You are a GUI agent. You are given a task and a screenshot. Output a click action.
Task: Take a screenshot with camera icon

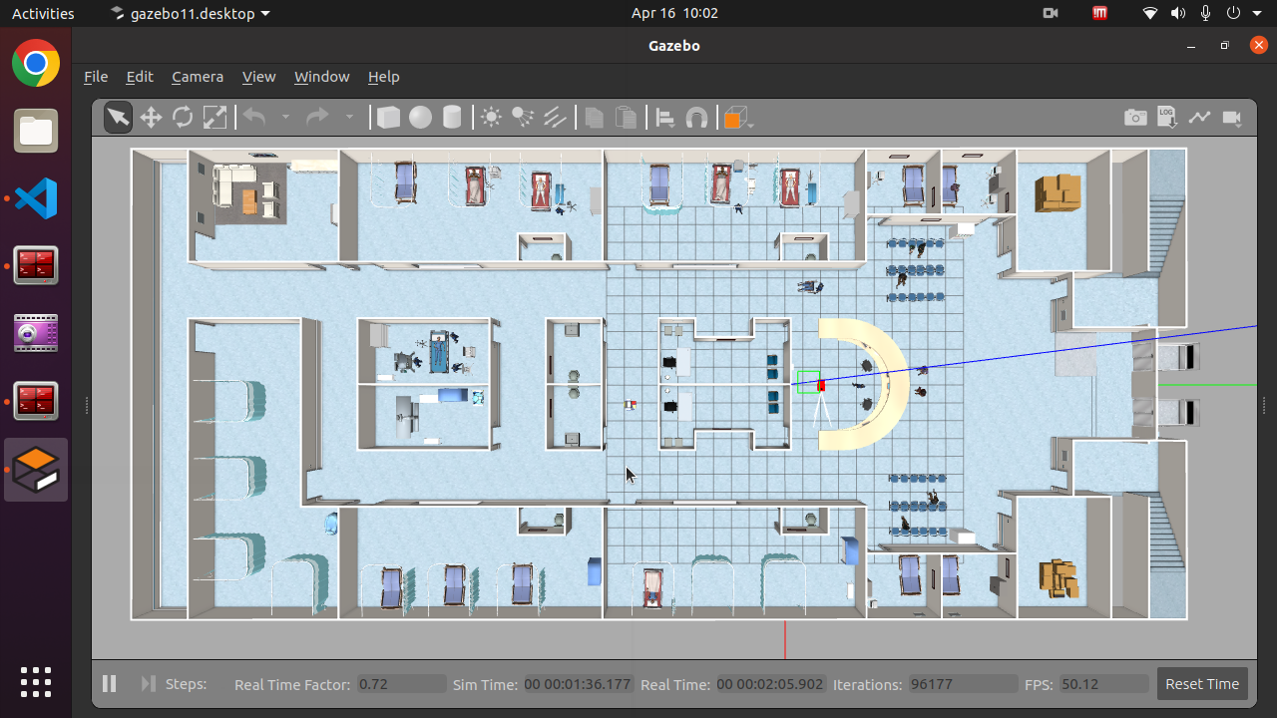[1135, 118]
